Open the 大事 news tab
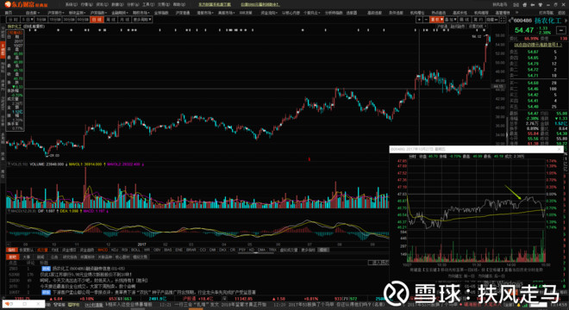The width and height of the screenshot is (569, 310). coord(27,257)
